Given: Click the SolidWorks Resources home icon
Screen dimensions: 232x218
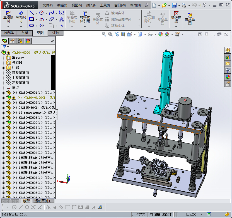Looking at the screenshot, I should point(228,51).
